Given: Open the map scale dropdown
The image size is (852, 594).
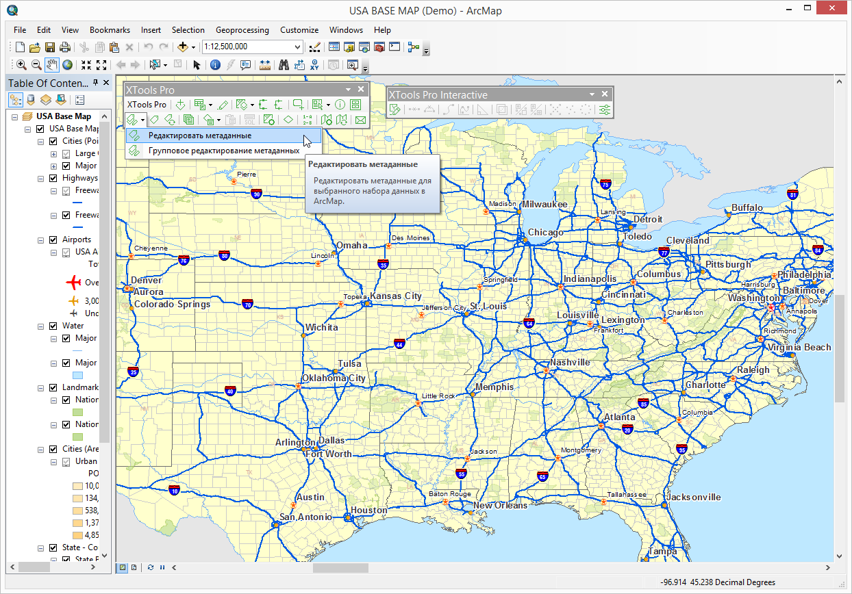Looking at the screenshot, I should pos(297,47).
